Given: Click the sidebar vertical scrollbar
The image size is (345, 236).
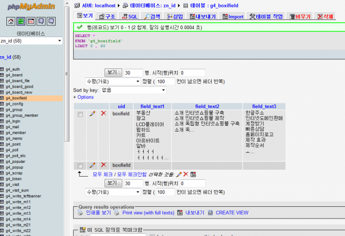Looking at the screenshot, I should point(67,74).
